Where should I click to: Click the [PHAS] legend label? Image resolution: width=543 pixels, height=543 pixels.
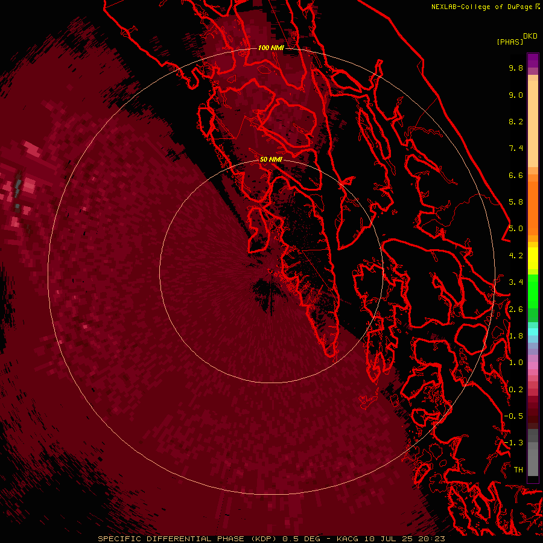coord(510,42)
